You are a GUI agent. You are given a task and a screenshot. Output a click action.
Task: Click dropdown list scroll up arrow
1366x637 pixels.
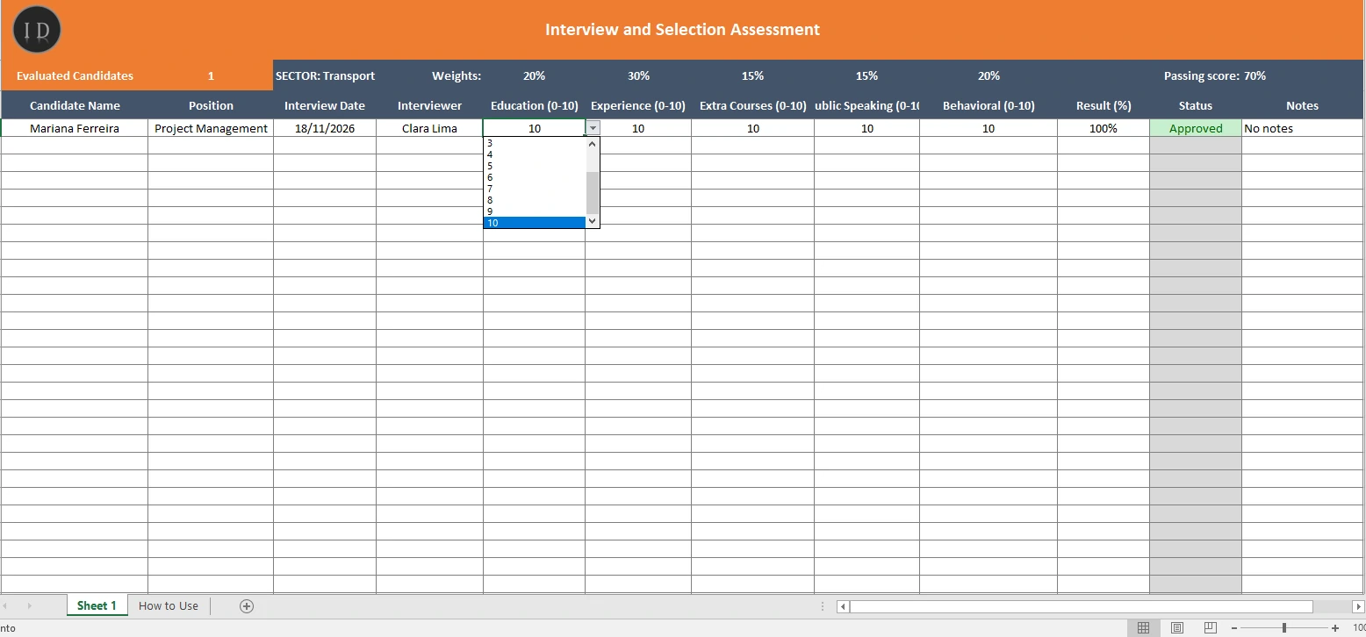[593, 143]
